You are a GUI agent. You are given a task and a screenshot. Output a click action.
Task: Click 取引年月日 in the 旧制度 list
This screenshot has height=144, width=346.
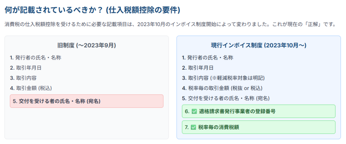[29, 68]
